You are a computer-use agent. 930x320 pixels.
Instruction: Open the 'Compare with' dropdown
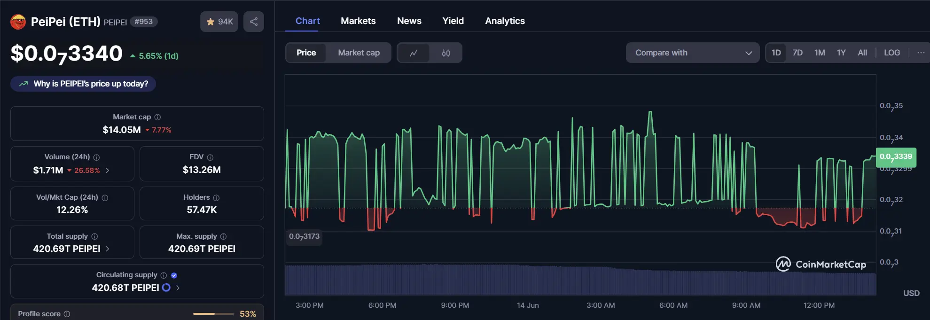pyautogui.click(x=692, y=53)
